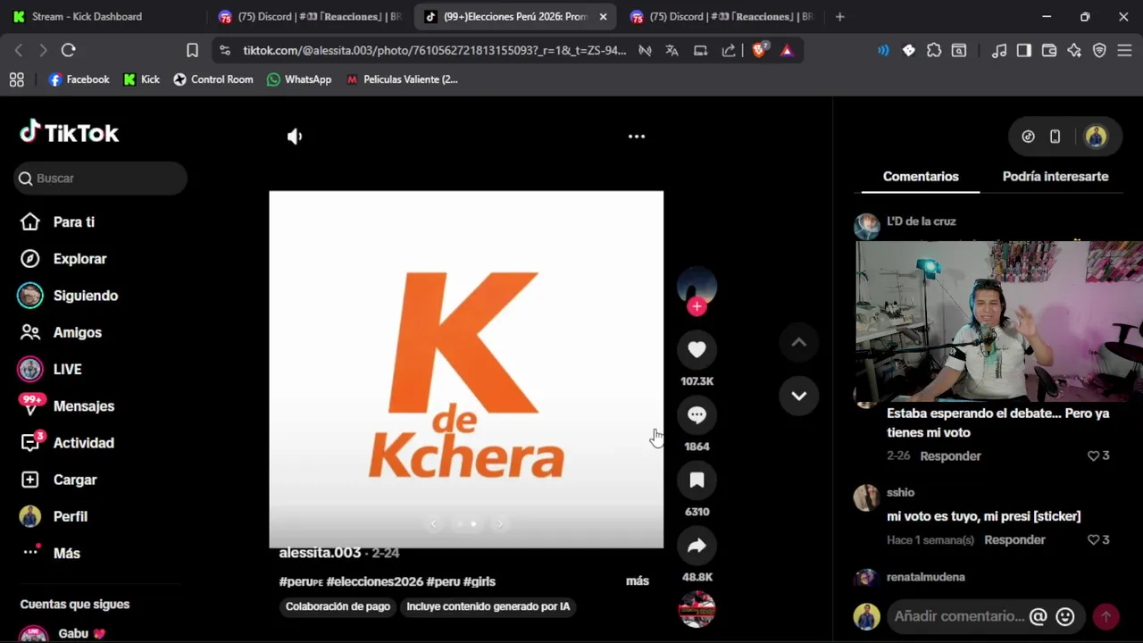Click the Brave Shields lion icon

click(x=759, y=51)
